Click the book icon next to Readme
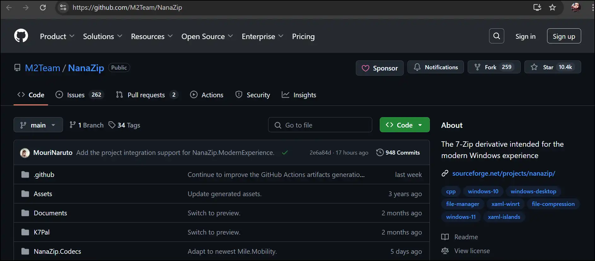Viewport: 595px width, 261px height. pyautogui.click(x=445, y=237)
